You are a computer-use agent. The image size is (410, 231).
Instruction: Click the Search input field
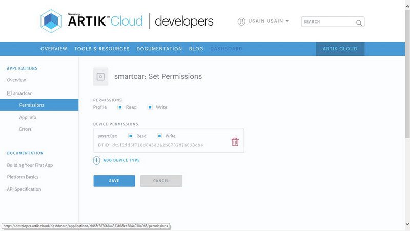(328, 22)
